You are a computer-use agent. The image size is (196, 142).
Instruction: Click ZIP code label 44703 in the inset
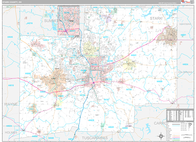[67, 13]
